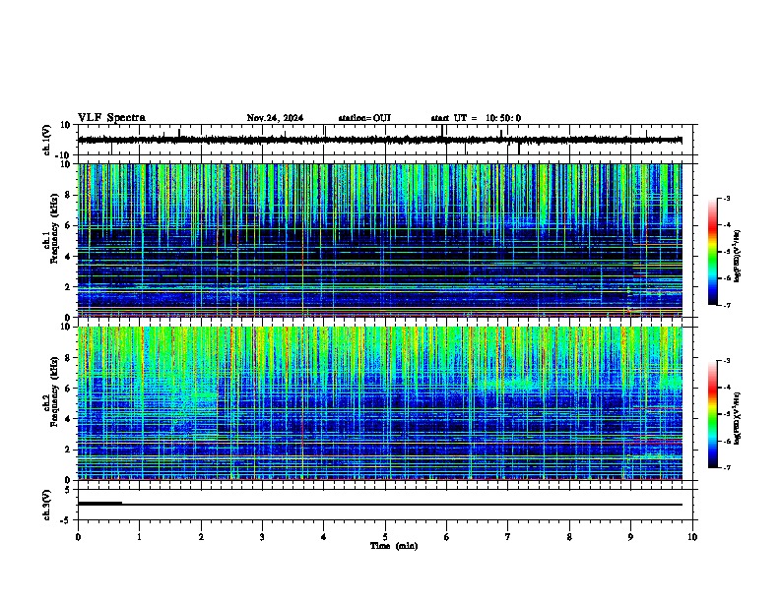Click the "-10" tick on ch.1(V) axis
This screenshot has width=780, height=602.
[64, 155]
